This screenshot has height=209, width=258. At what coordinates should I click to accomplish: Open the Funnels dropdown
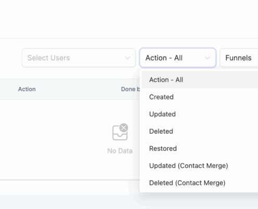239,58
